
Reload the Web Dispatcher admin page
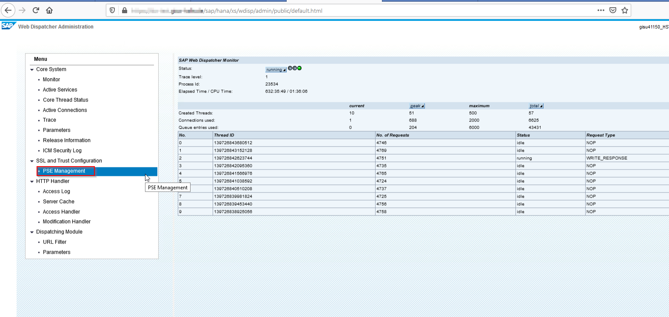(x=36, y=10)
